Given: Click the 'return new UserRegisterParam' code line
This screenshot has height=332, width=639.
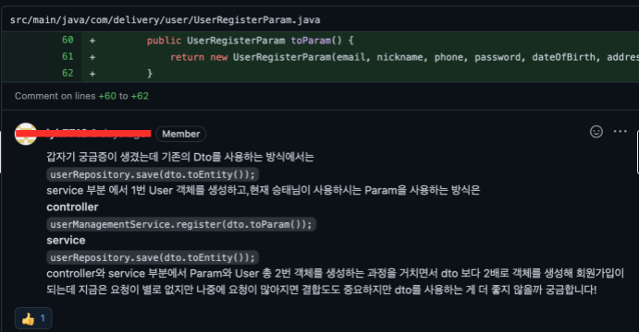Looking at the screenshot, I should click(404, 57).
